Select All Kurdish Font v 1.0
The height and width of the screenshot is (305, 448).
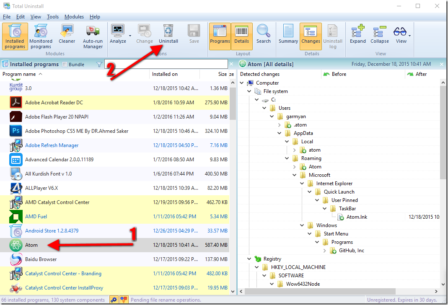[114, 173]
